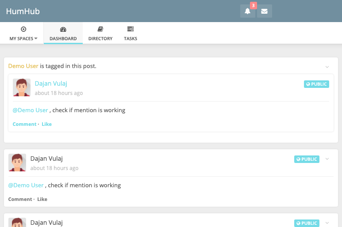The image size is (342, 227).
Task: Click Dajan Vulaj name on the bottom post
Action: click(46, 223)
